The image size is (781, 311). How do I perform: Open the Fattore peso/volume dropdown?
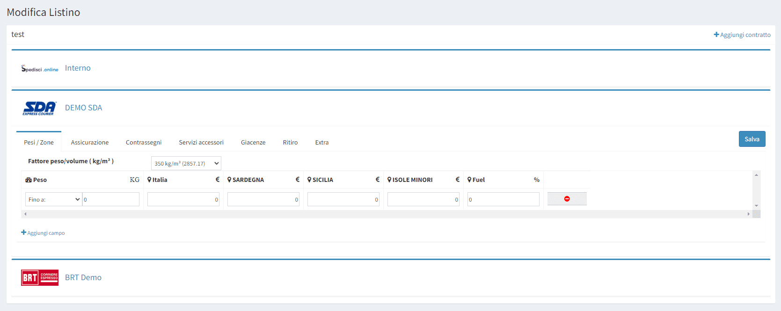point(186,163)
